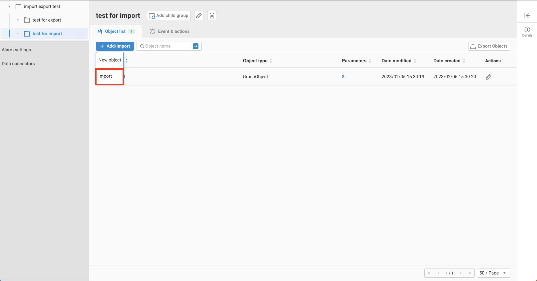The width and height of the screenshot is (537, 281).
Task: Open the parameters count link 8
Action: 343,77
